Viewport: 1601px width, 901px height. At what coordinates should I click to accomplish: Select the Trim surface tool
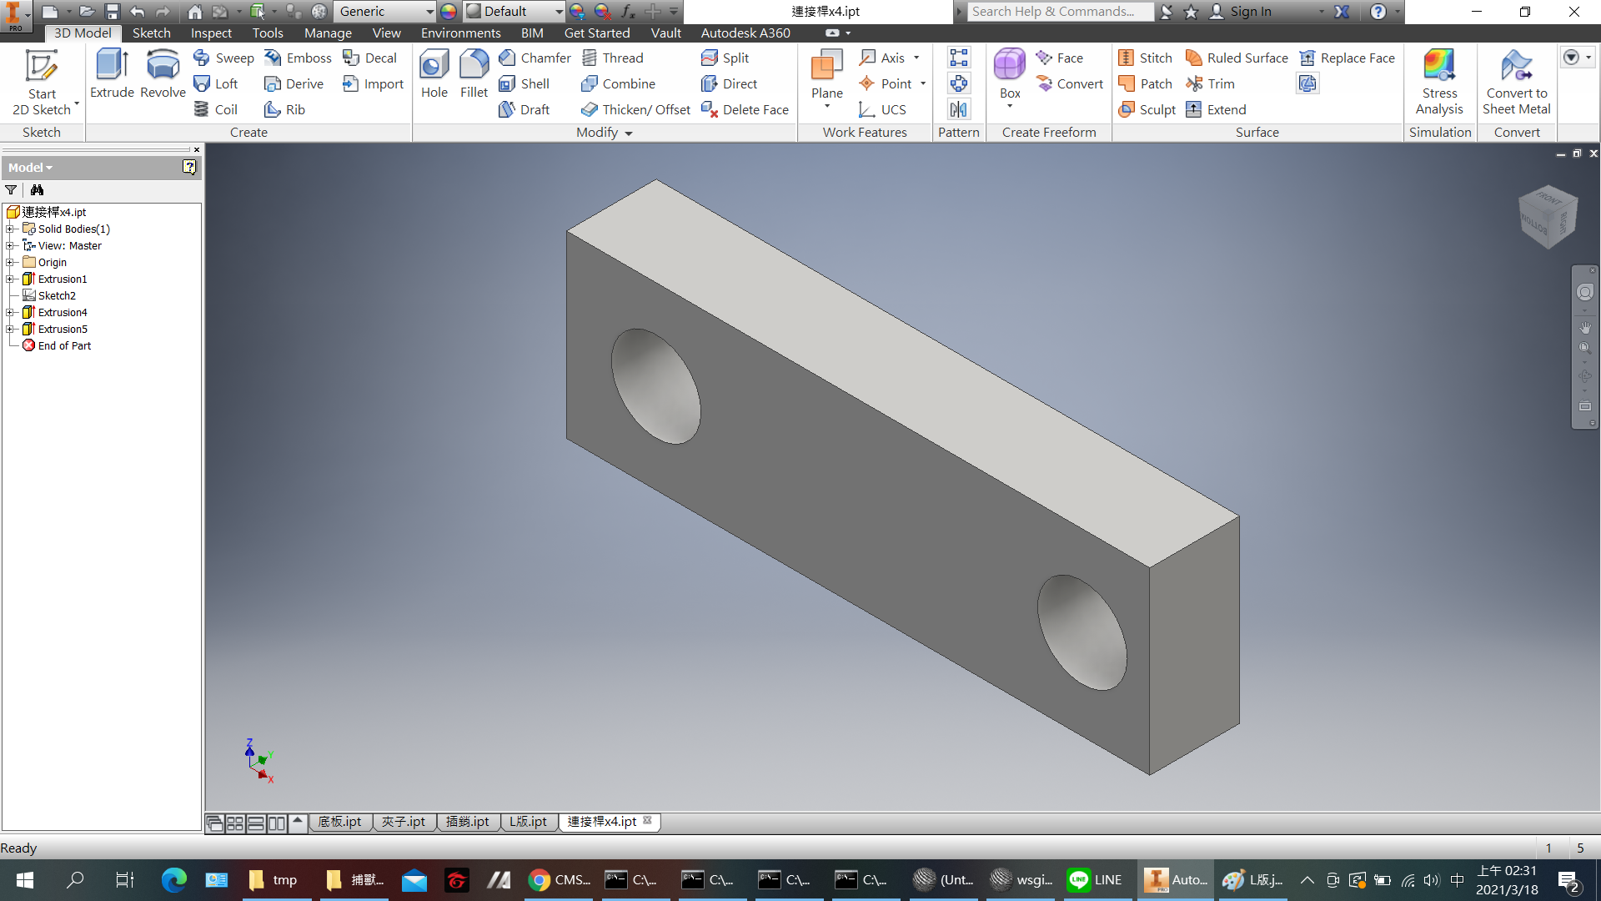click(x=1210, y=83)
